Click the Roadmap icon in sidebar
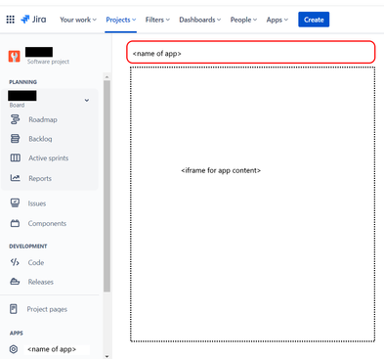The image size is (384, 359). (15, 119)
